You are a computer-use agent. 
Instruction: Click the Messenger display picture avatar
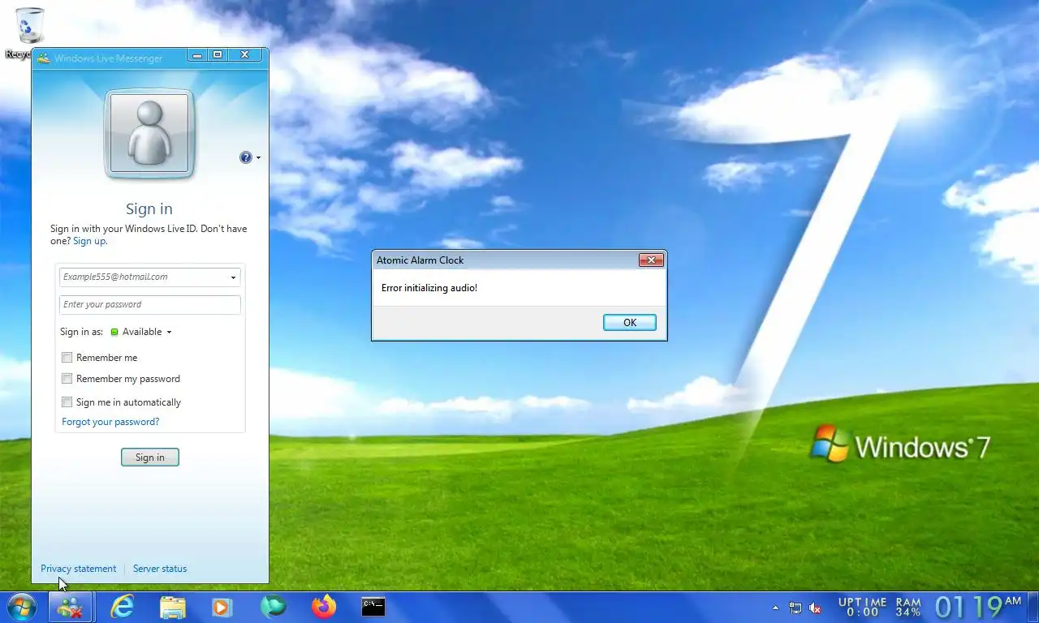[x=149, y=134]
